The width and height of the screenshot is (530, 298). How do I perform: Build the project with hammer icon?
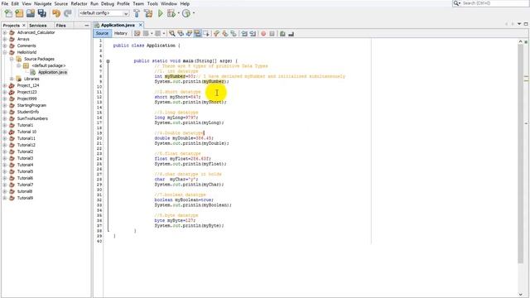pos(137,13)
